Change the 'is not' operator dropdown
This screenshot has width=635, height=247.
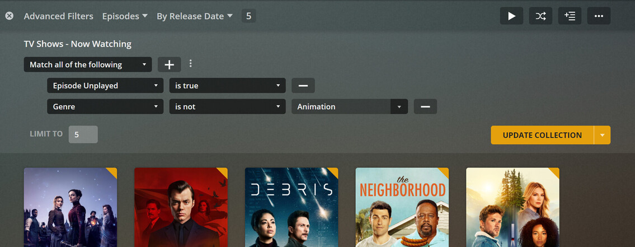[x=228, y=106]
